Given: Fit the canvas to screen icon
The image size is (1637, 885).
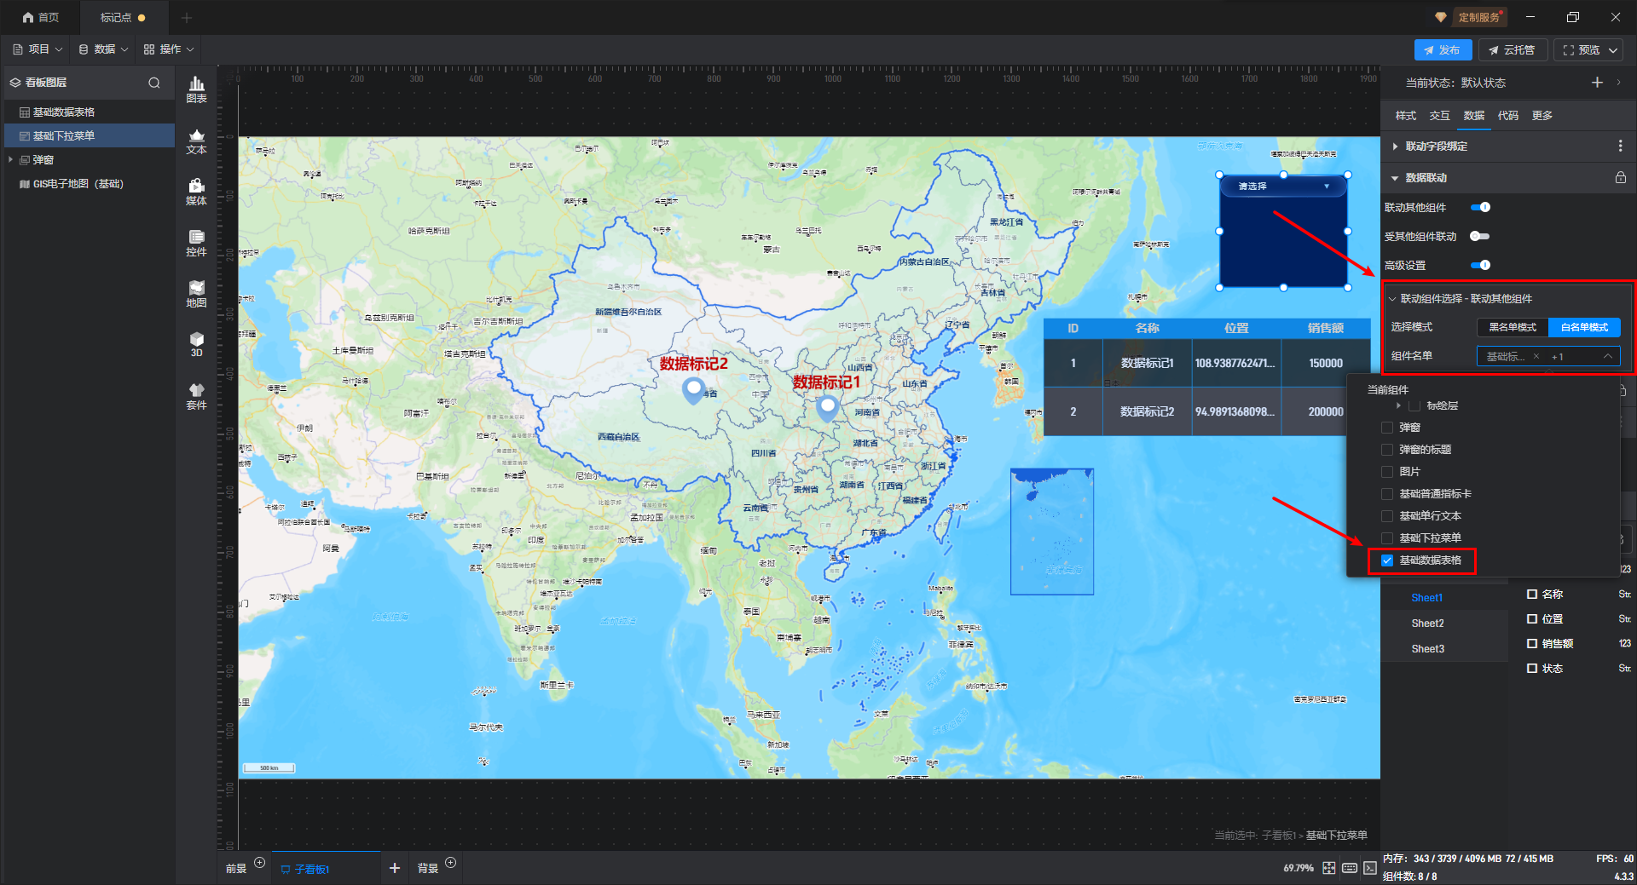Looking at the screenshot, I should click(1328, 868).
